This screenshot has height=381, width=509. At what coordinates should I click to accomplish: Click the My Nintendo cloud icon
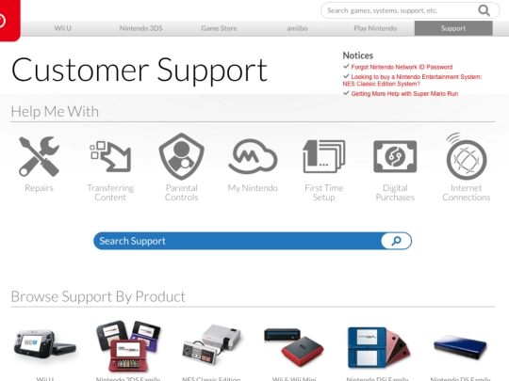(x=253, y=156)
